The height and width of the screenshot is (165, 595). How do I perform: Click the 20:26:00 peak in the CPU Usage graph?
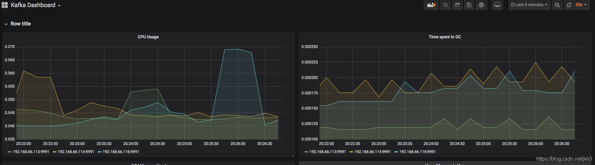point(238,49)
